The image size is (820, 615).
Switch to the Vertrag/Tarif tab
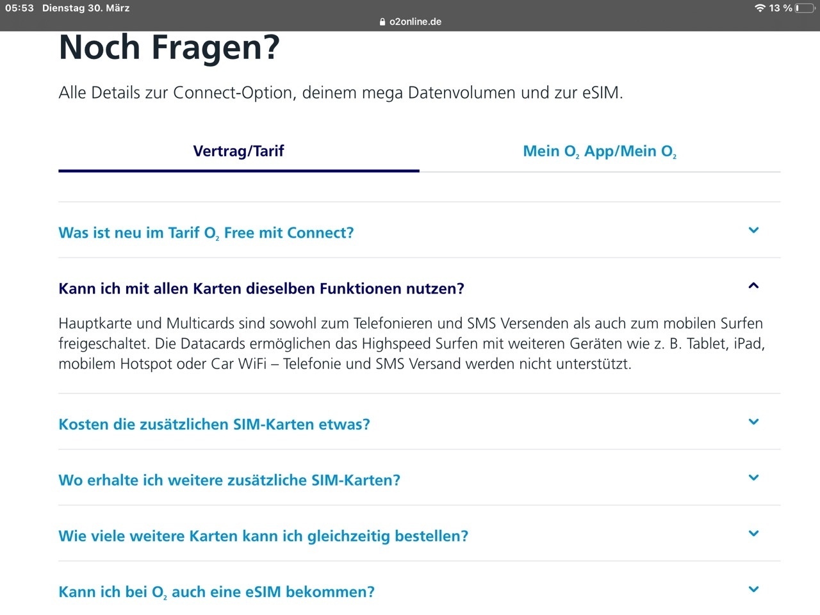tap(238, 151)
